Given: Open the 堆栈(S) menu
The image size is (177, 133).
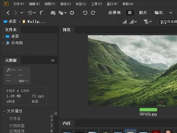Looking at the screenshot, I should tap(66, 4).
